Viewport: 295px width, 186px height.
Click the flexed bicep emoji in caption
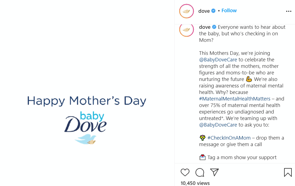(249, 79)
